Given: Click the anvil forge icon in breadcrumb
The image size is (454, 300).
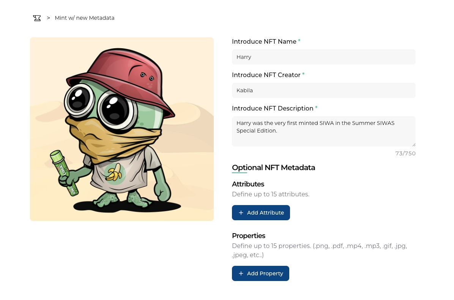Looking at the screenshot, I should pos(37,18).
